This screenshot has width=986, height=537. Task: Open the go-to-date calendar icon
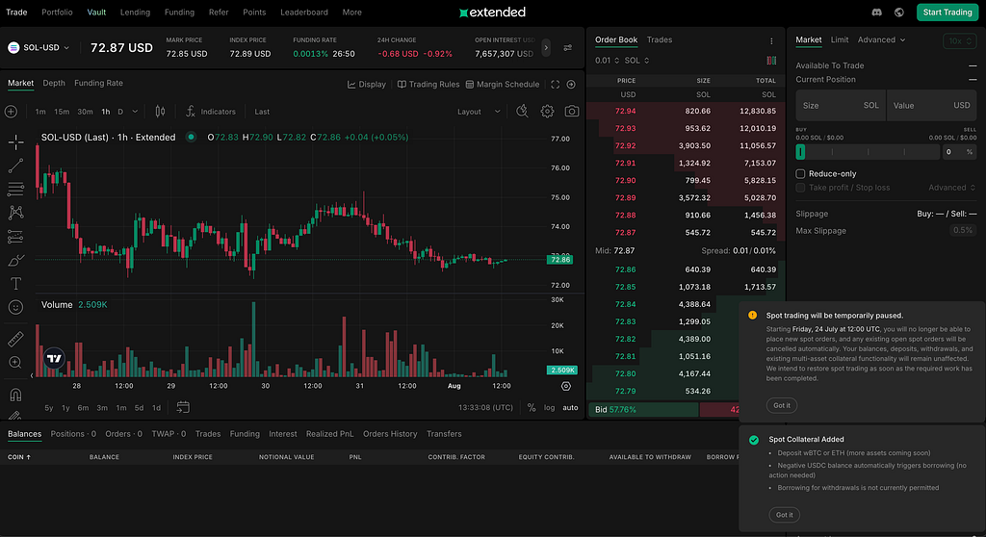tap(183, 407)
